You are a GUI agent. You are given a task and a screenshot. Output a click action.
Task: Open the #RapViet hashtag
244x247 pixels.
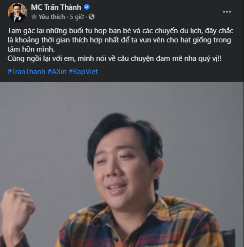83,72
